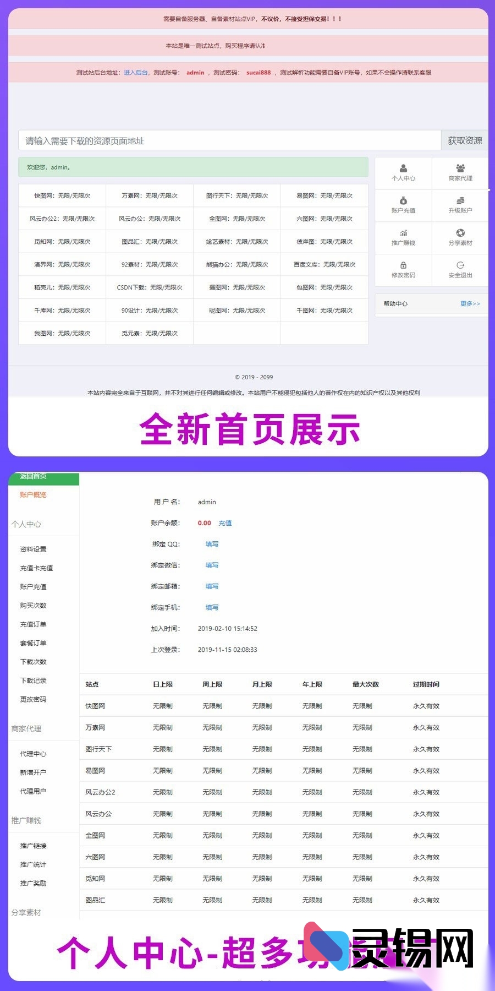Open 推广奖励 menu item
The width and height of the screenshot is (495, 991).
point(33,883)
